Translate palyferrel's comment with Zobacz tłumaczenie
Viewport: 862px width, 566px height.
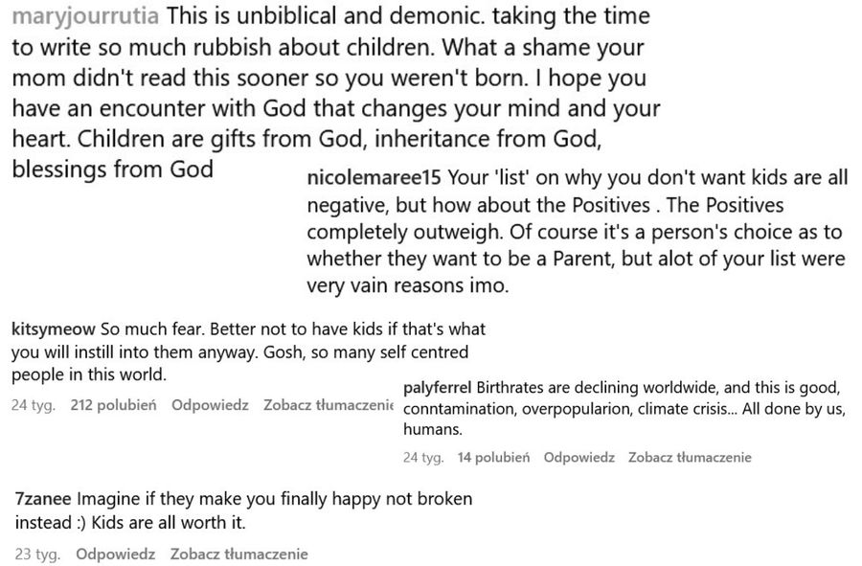[690, 457]
